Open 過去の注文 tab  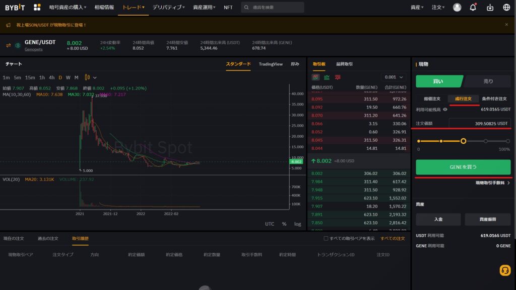click(x=48, y=239)
